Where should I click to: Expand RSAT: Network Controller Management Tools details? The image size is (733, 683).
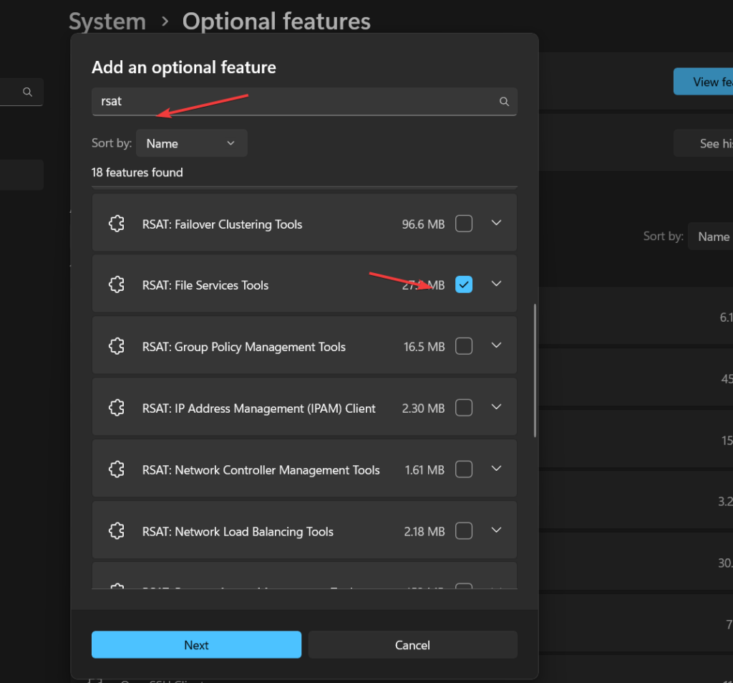(497, 469)
